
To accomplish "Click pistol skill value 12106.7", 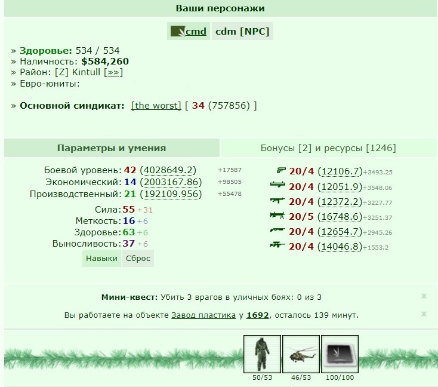I will pos(340,171).
